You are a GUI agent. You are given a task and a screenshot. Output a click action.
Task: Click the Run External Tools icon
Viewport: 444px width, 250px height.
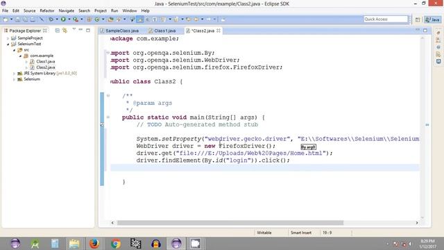pos(76,19)
